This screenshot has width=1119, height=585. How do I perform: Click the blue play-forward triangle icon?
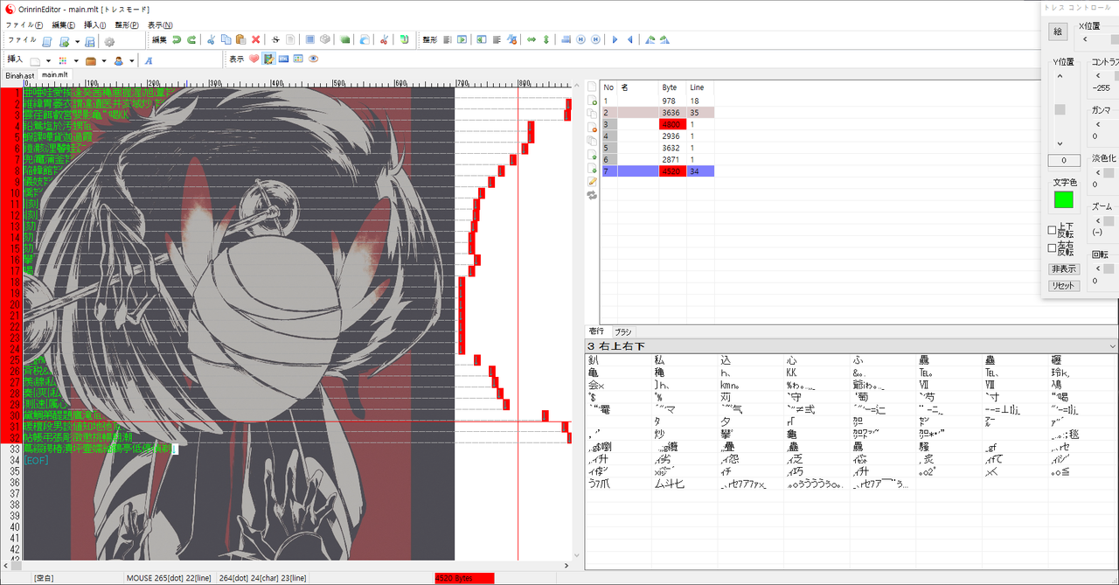coord(615,40)
